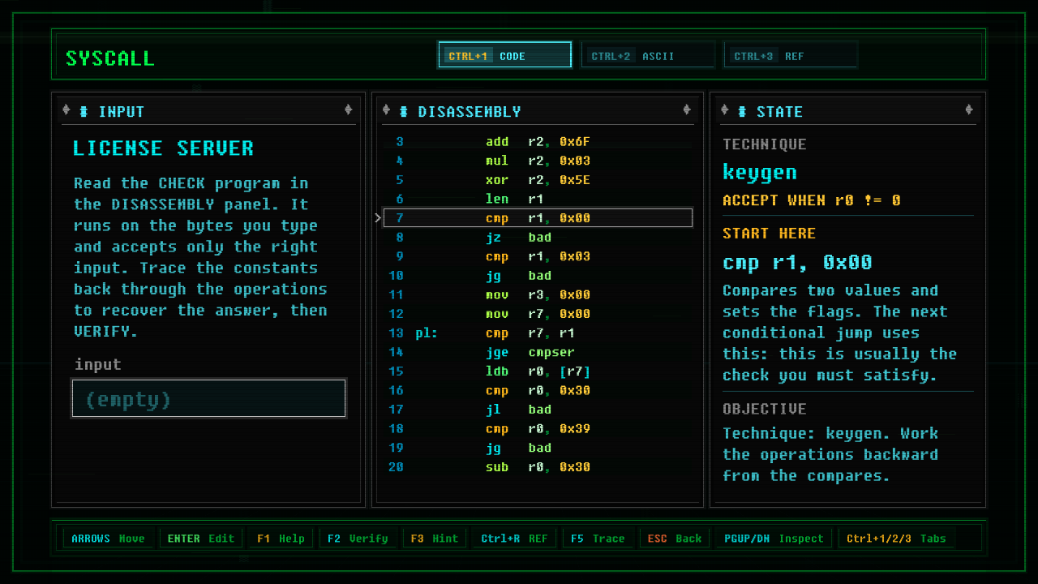Click the cmp r1, 0x00 heading in STATE
The height and width of the screenshot is (584, 1038).
[x=797, y=263]
